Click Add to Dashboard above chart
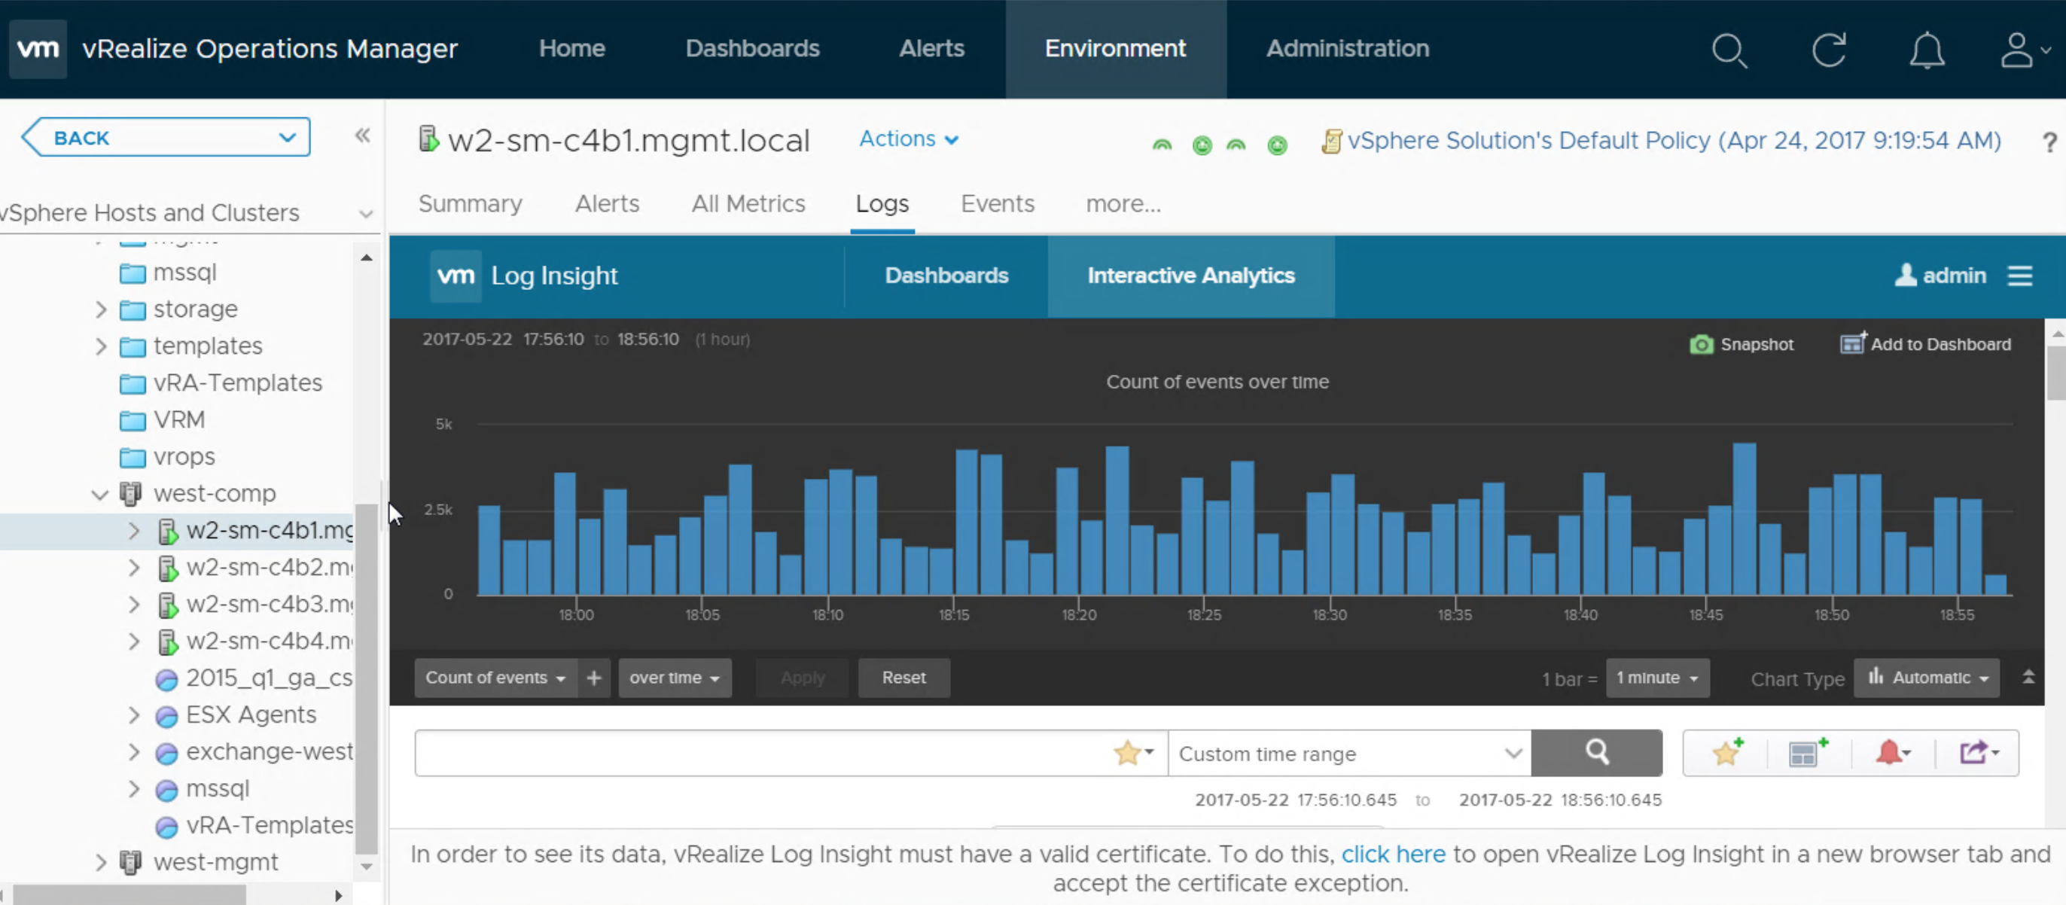 click(1925, 343)
